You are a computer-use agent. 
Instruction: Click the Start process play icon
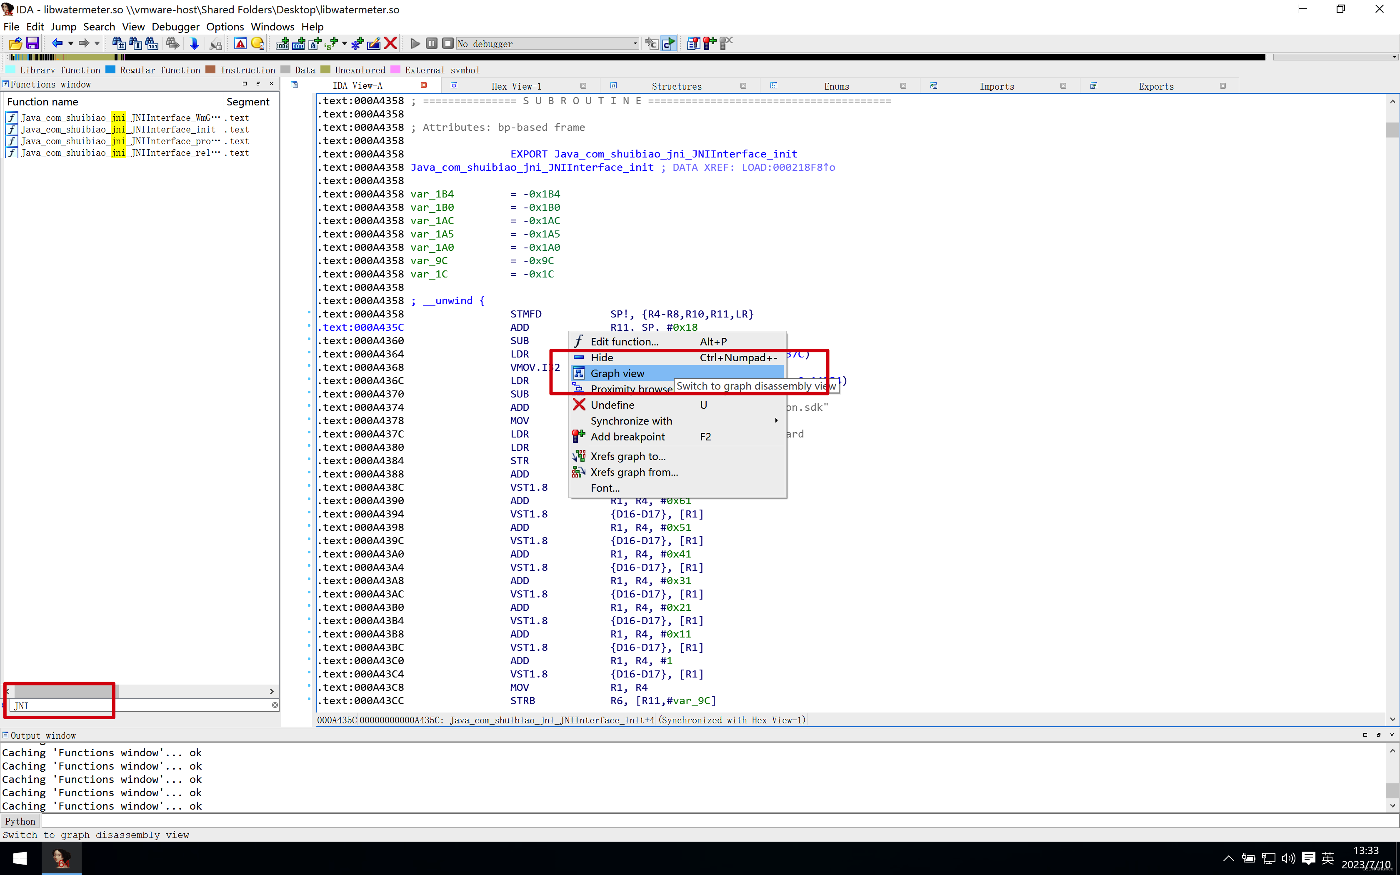[415, 43]
